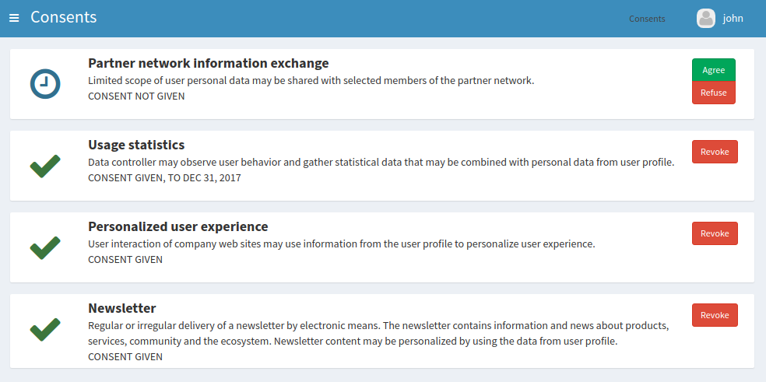Open the hamburger menu icon

coord(14,18)
